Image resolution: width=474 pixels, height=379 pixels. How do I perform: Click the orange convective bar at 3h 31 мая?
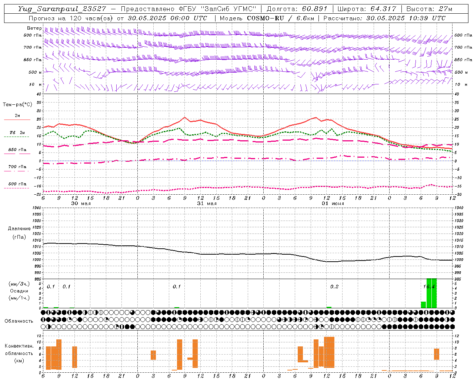pos(153,355)
